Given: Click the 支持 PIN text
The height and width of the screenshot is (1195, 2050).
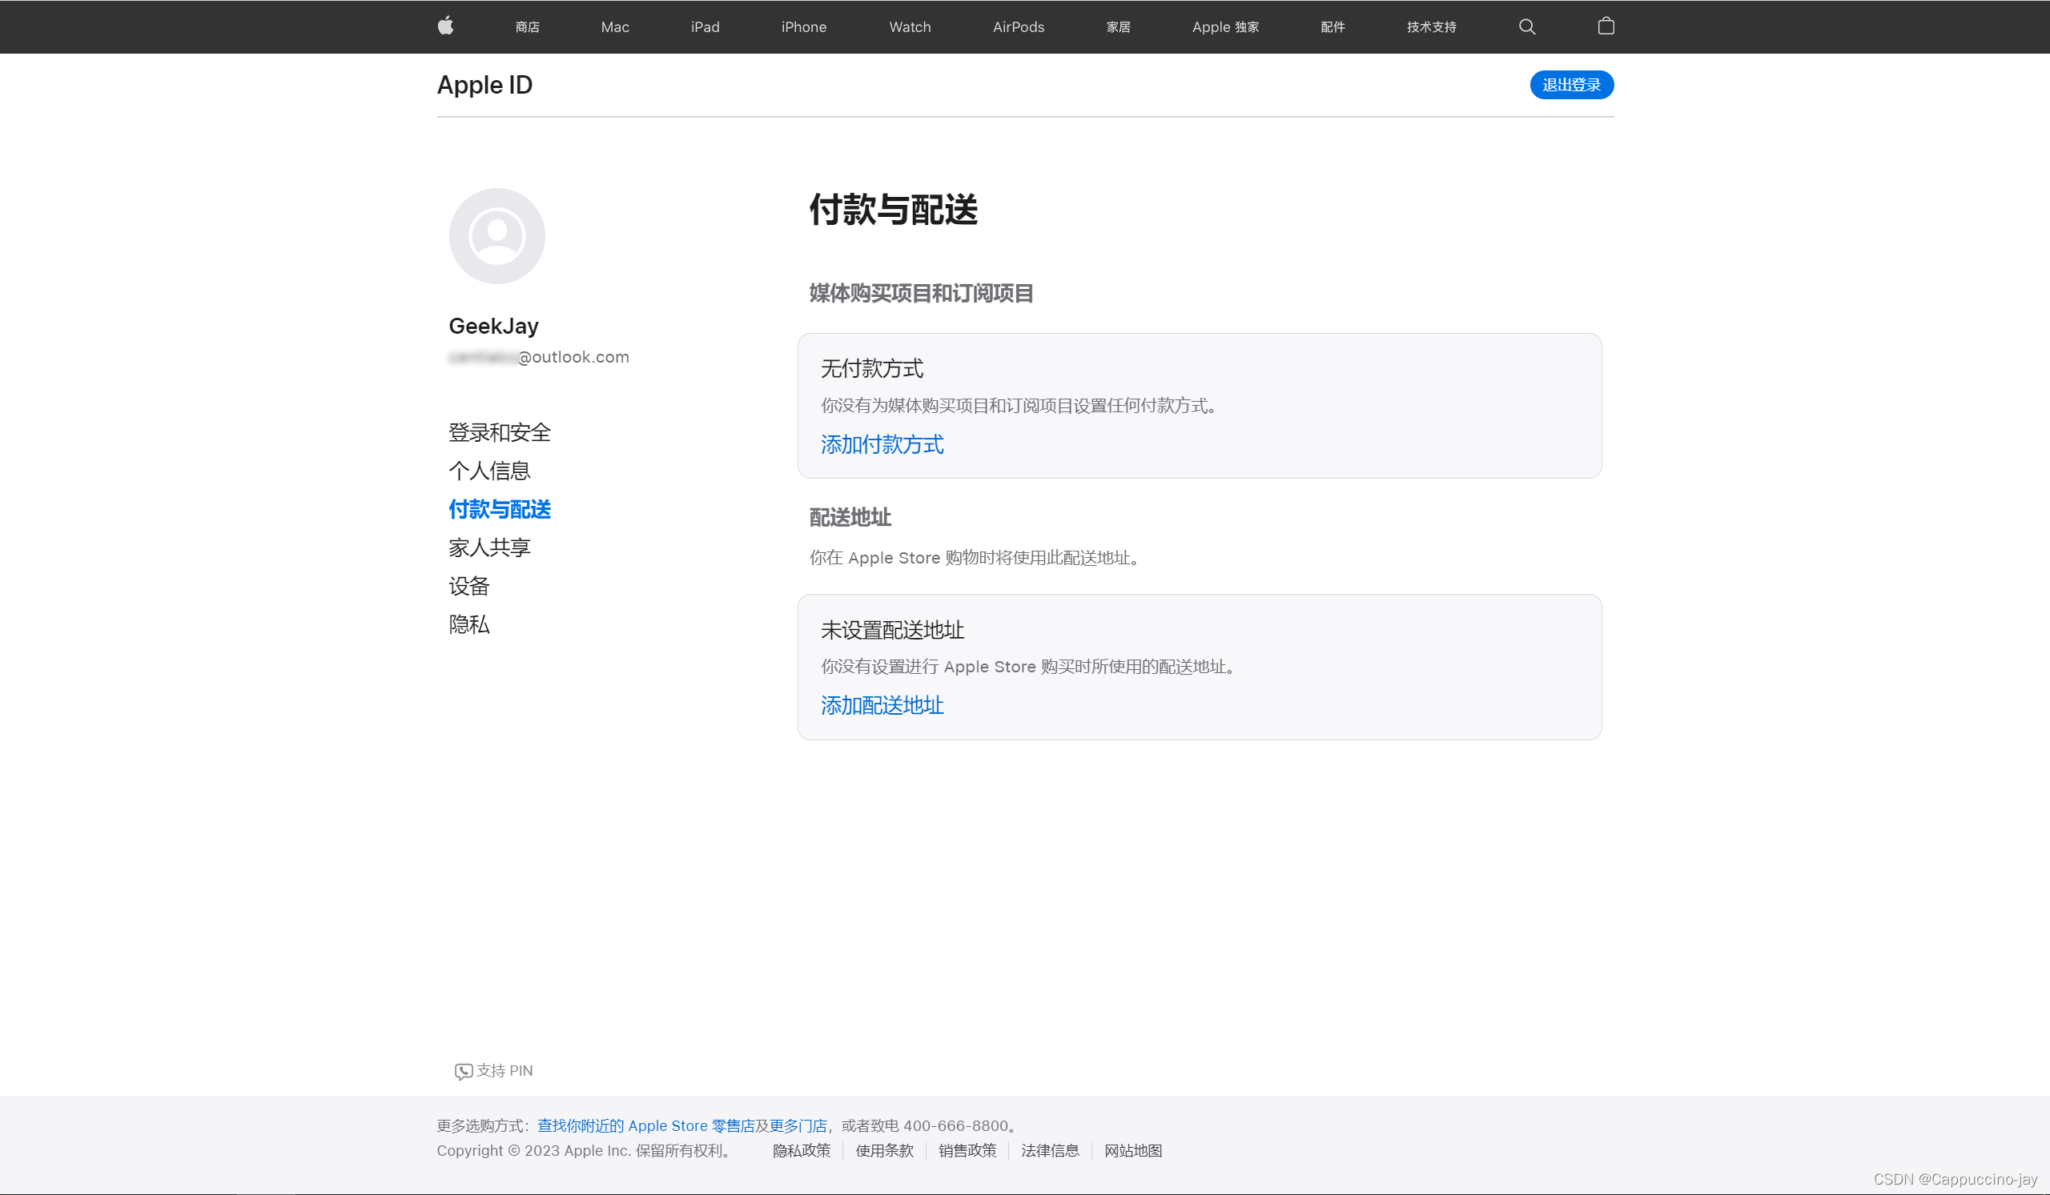Looking at the screenshot, I should (x=504, y=1071).
